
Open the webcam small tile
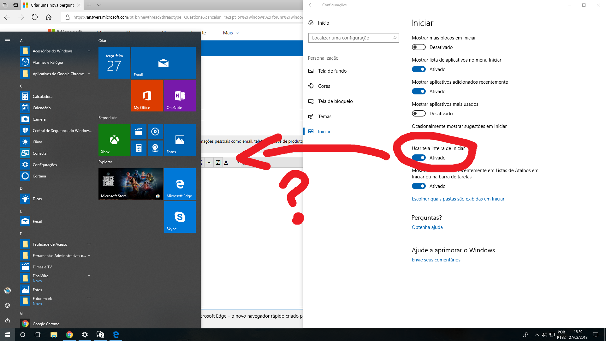tap(155, 148)
